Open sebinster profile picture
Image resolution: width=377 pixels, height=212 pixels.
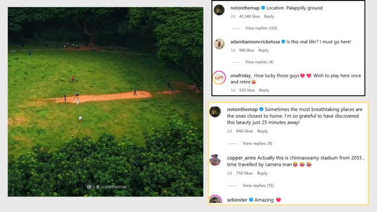pos(215,200)
